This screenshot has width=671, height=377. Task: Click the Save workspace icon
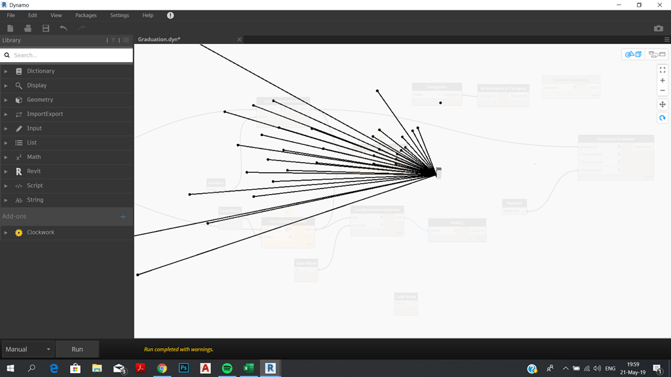(x=46, y=27)
